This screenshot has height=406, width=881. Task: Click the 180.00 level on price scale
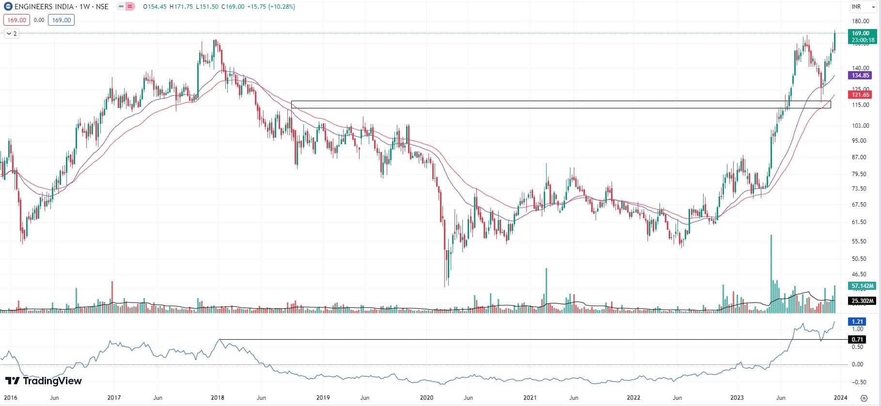[x=860, y=21]
